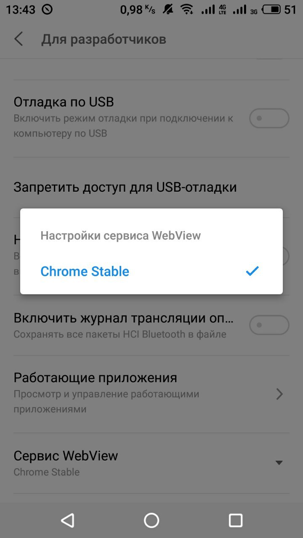Open the Сервис WebView setting row
Viewport: 303px width, 538px height.
click(x=151, y=463)
